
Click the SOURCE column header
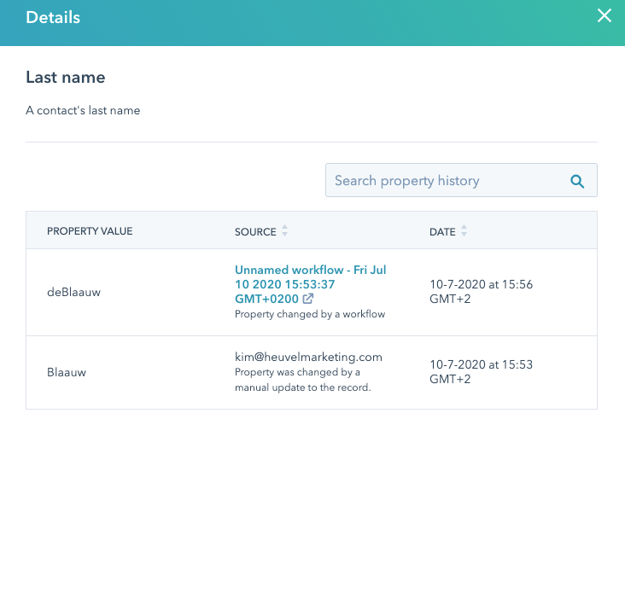tap(255, 232)
